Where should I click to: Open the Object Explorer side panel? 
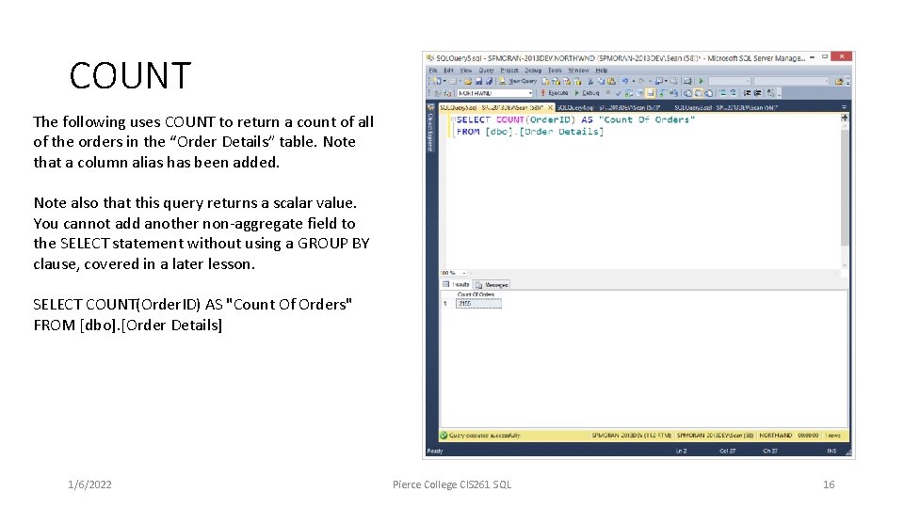[x=430, y=129]
